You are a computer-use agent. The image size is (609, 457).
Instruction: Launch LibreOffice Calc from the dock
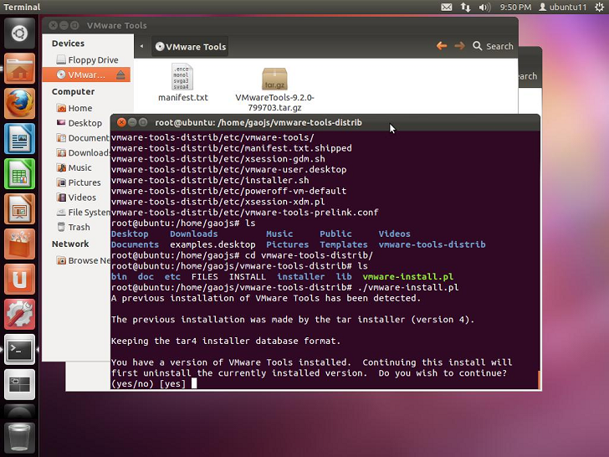point(19,174)
